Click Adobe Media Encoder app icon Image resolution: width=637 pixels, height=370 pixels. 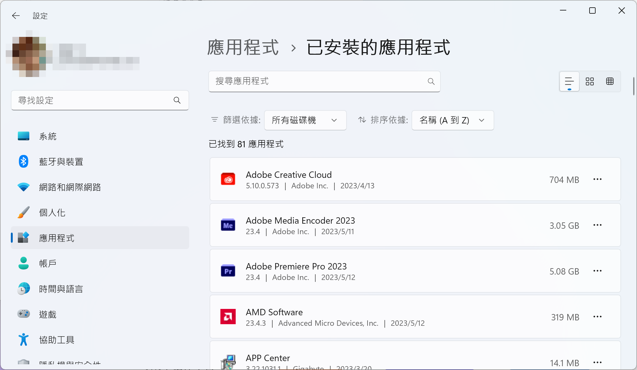[x=228, y=225]
